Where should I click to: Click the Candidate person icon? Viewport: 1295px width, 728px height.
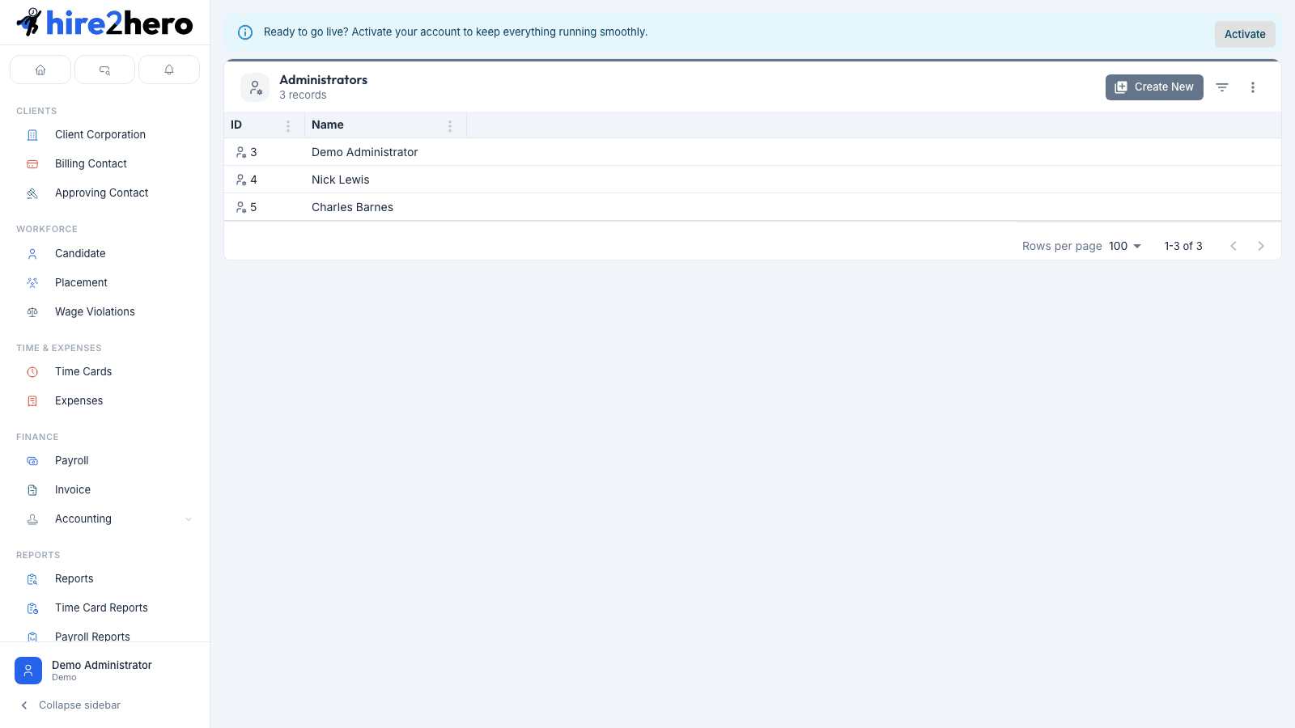click(x=32, y=254)
